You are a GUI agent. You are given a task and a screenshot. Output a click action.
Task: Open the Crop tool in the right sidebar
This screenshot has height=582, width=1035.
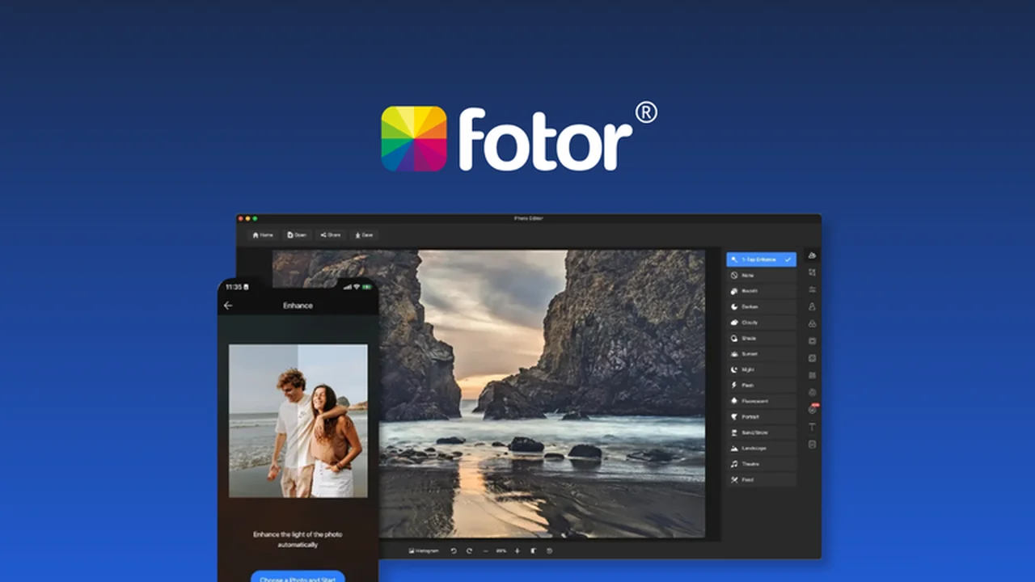click(812, 272)
